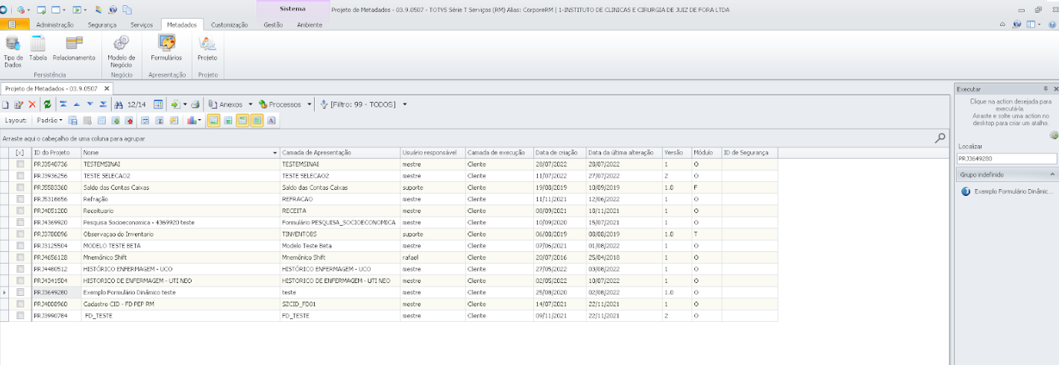Sort by Camada de Apresentação column header
The width and height of the screenshot is (1059, 365).
tap(339, 152)
